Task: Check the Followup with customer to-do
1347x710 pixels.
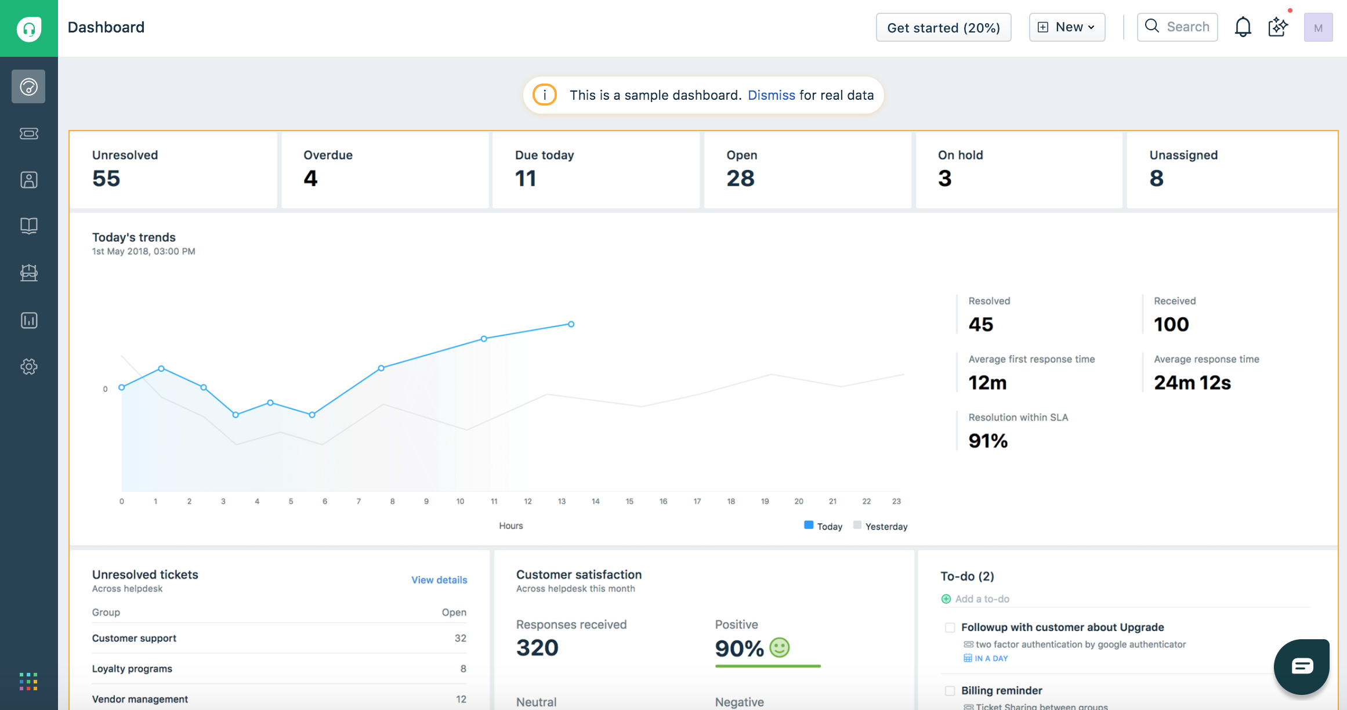Action: pyautogui.click(x=950, y=628)
